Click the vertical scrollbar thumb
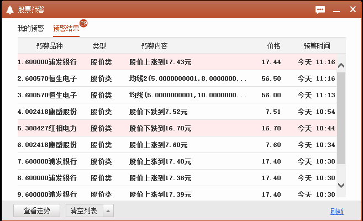The height and width of the screenshot is (221, 363). (x=341, y=117)
